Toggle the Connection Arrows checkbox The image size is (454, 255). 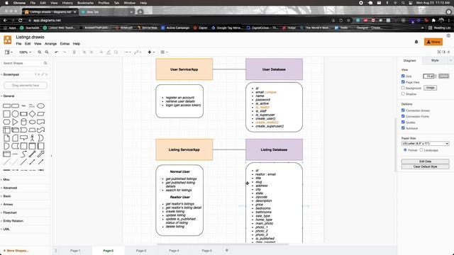click(x=403, y=110)
